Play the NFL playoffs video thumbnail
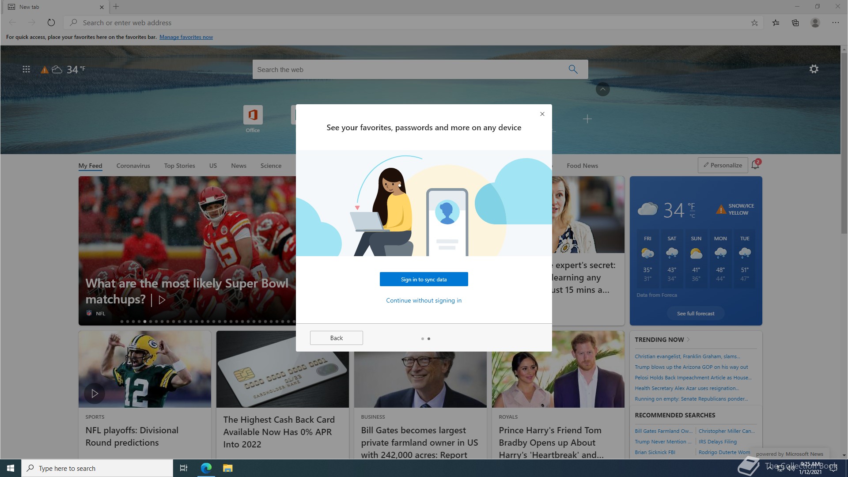The height and width of the screenshot is (477, 848). coord(95,394)
